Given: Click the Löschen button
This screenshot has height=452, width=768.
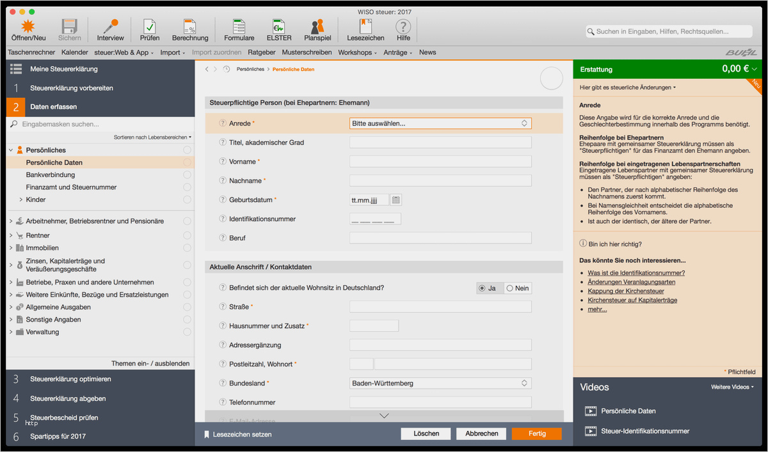Looking at the screenshot, I should [426, 433].
